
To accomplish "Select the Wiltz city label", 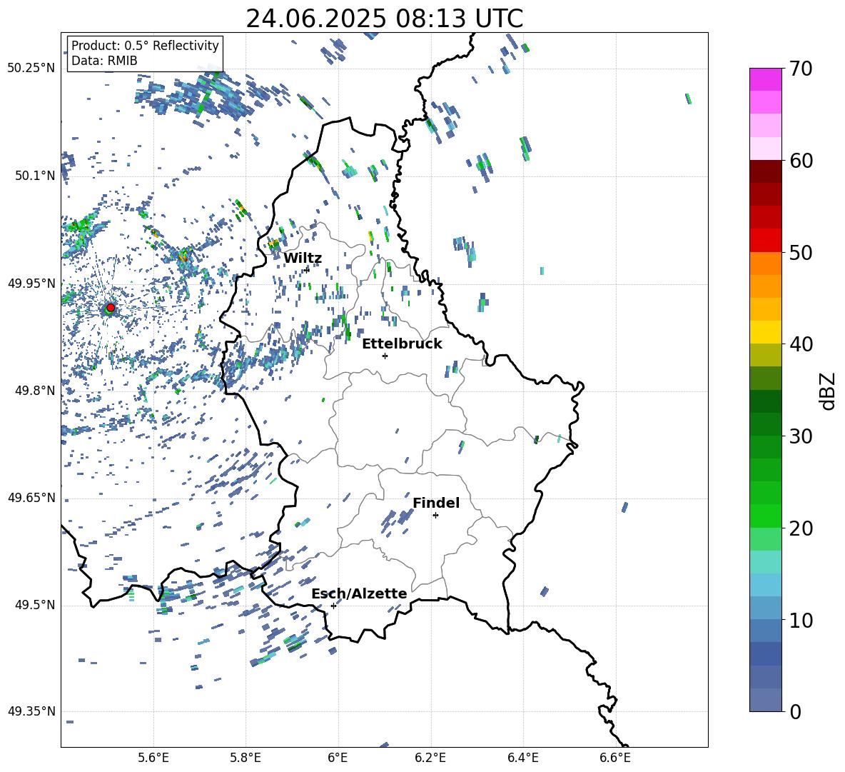I will (303, 258).
